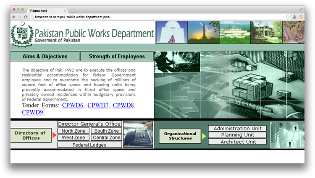Close the Biznas World tab
This screenshot has height=178, width=315.
(x=65, y=10)
